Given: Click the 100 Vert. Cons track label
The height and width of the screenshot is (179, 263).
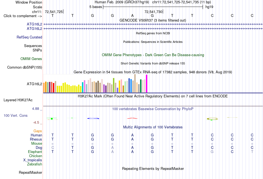Looking at the screenshot, I should coord(16,115).
